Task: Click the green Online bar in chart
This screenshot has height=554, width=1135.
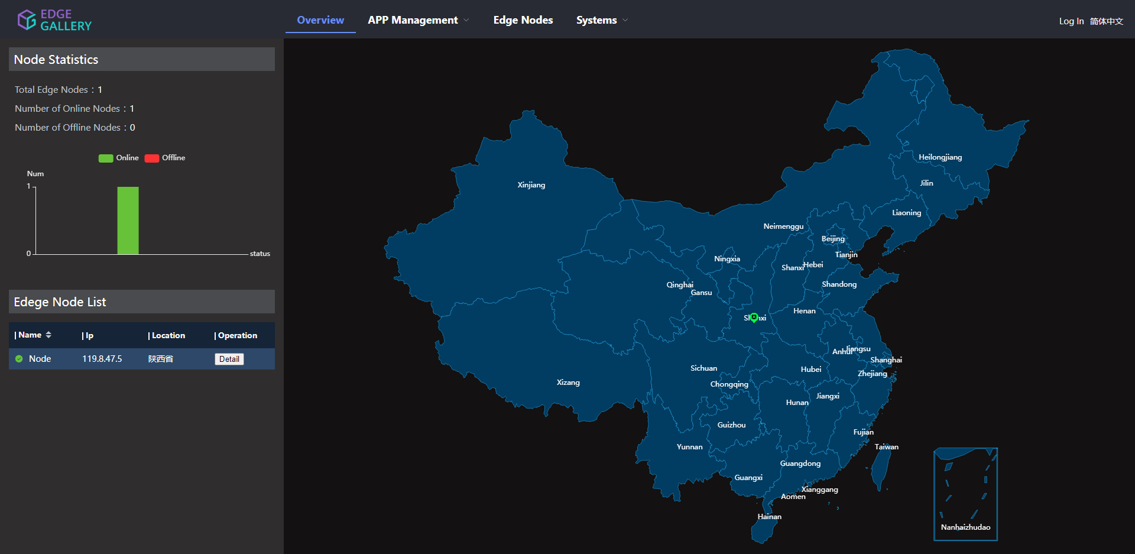Action: [x=128, y=221]
